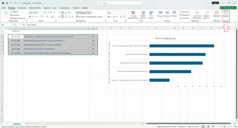Click the Вирізати cut scissors icon
This screenshot has width=238, height=128.
point(11,12)
